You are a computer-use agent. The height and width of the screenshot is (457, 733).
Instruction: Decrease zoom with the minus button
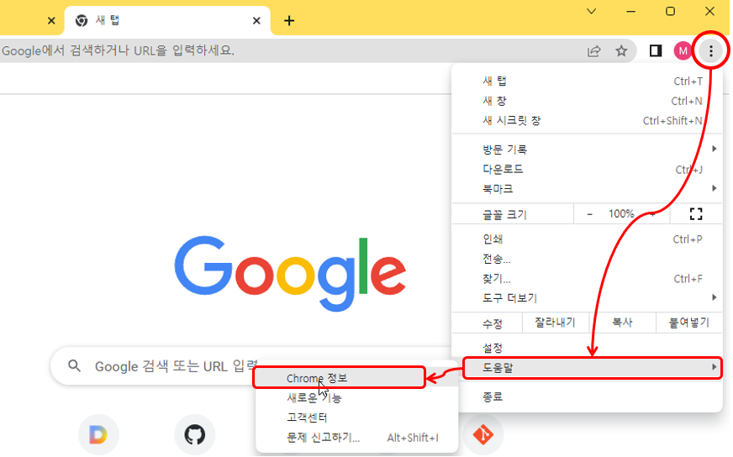[589, 214]
